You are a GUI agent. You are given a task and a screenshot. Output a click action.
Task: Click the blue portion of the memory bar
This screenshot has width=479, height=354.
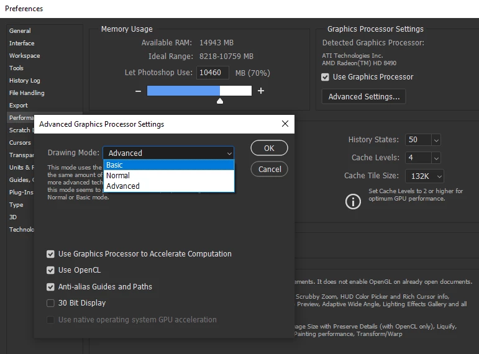tap(183, 91)
